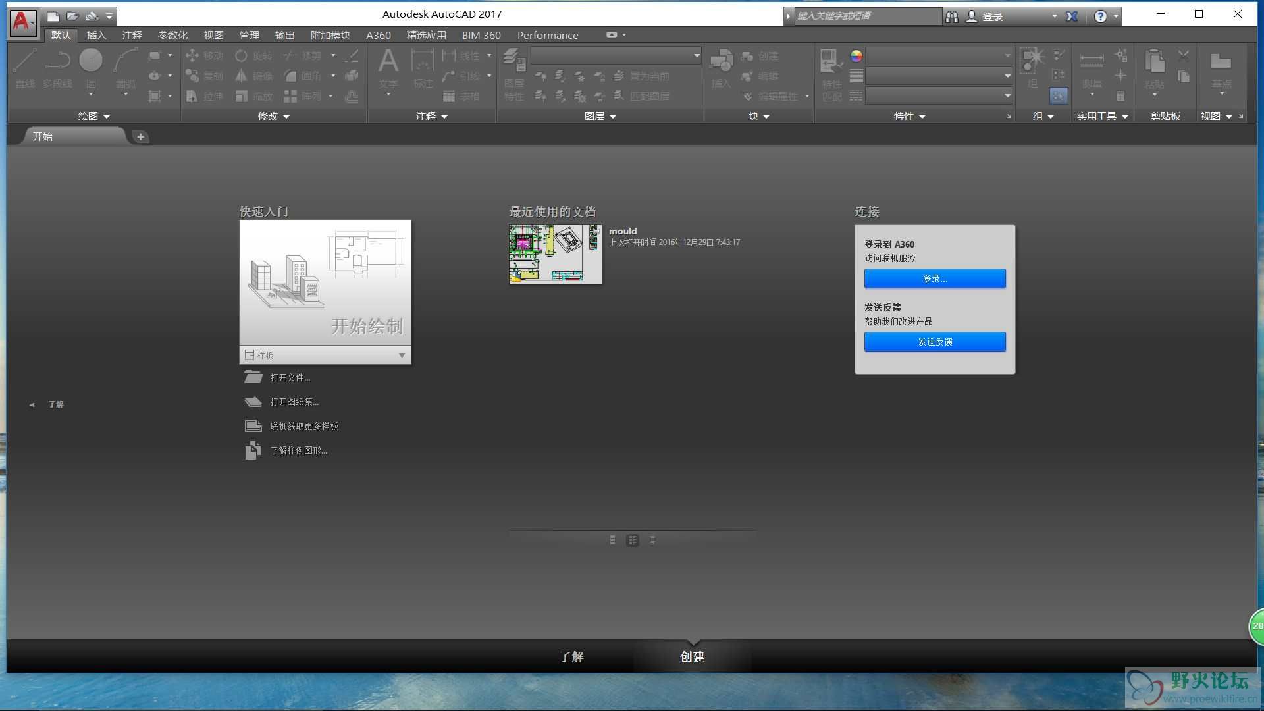Screen dimensions: 1264x711
Task: Click the Trim (修剪) tool
Action: 303,56
